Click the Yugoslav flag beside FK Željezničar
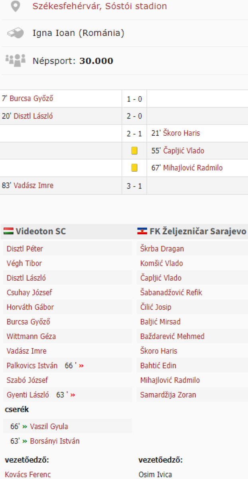The image size is (248, 479). click(x=142, y=231)
